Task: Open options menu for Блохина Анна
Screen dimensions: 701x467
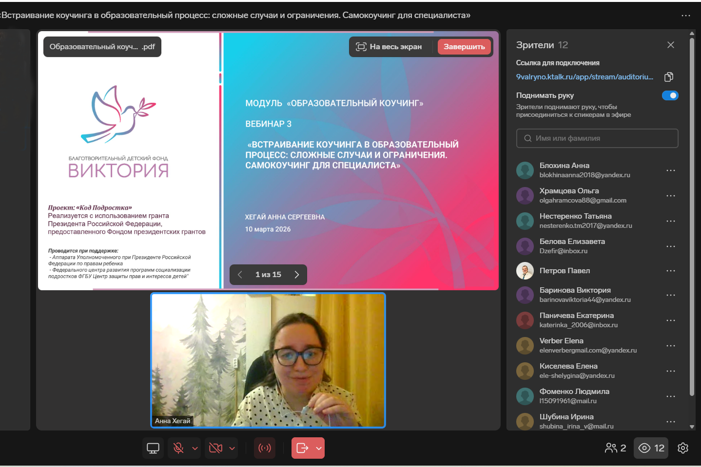Action: (x=671, y=170)
